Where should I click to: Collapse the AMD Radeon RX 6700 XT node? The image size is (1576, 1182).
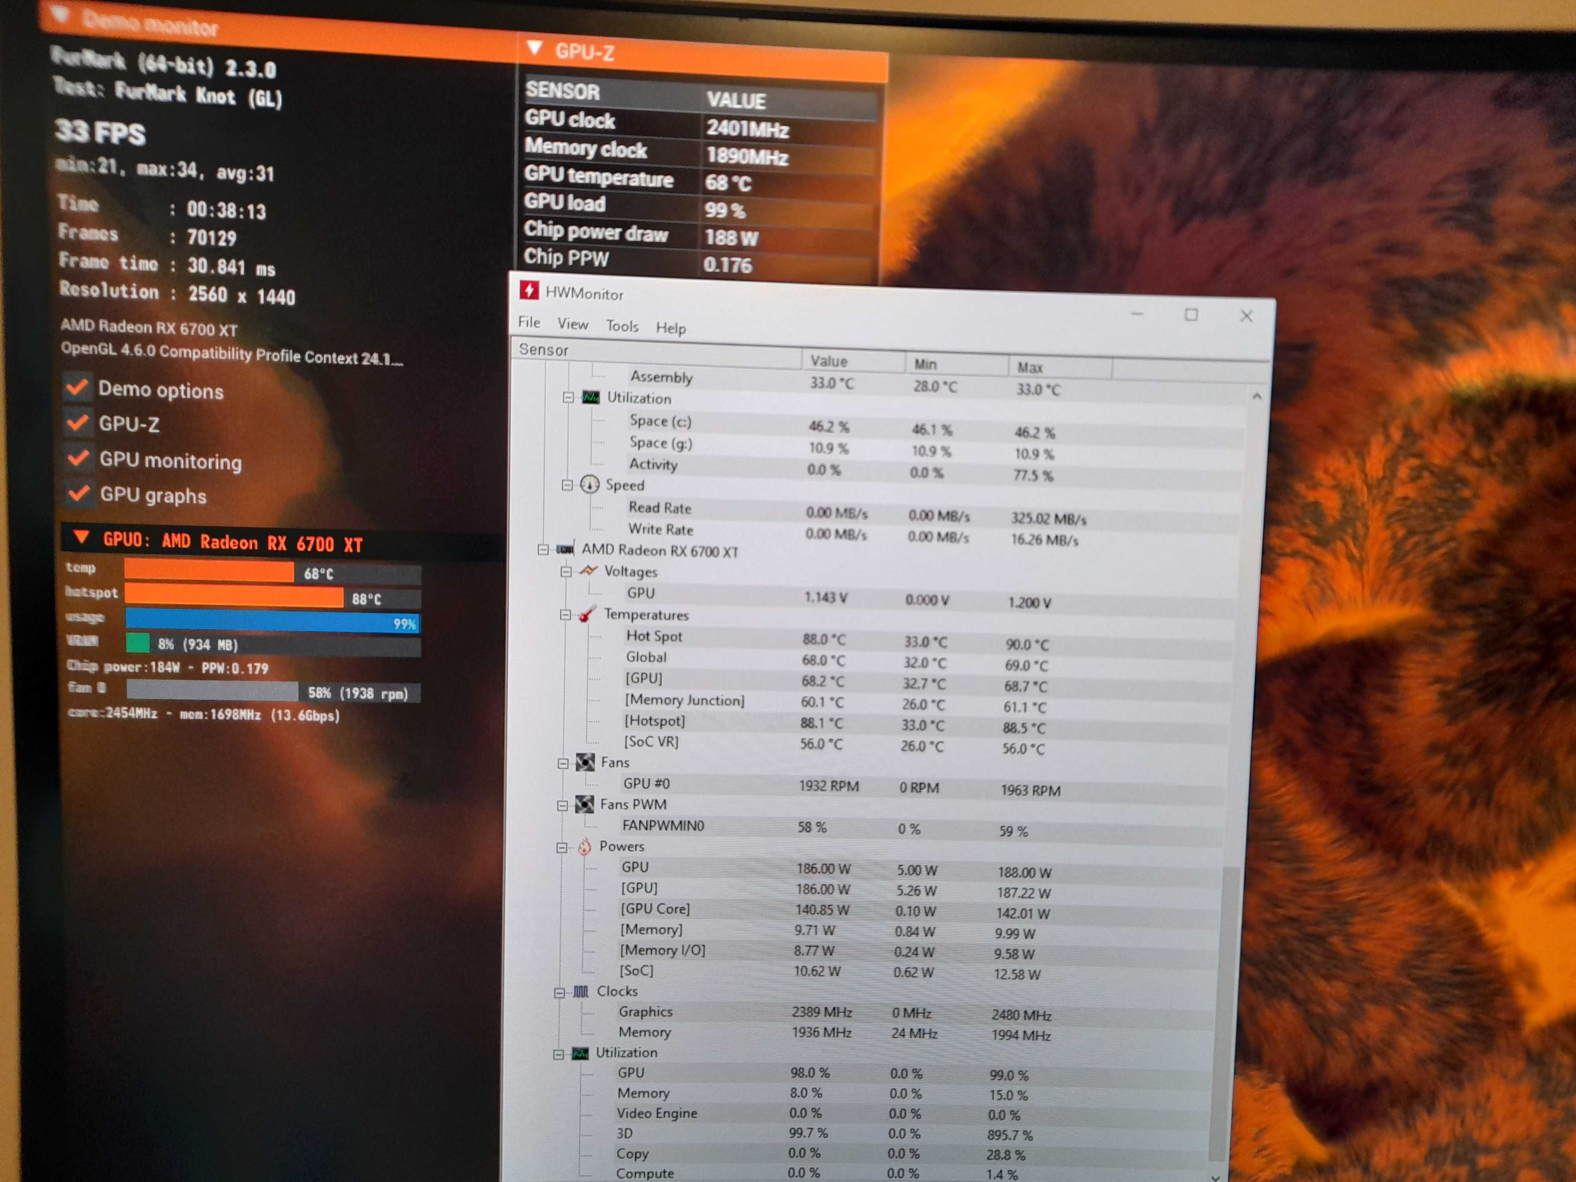tap(543, 549)
